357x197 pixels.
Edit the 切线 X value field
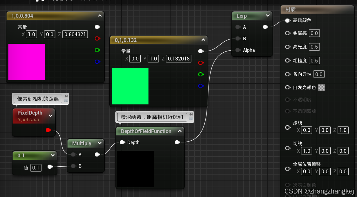tap(307, 151)
